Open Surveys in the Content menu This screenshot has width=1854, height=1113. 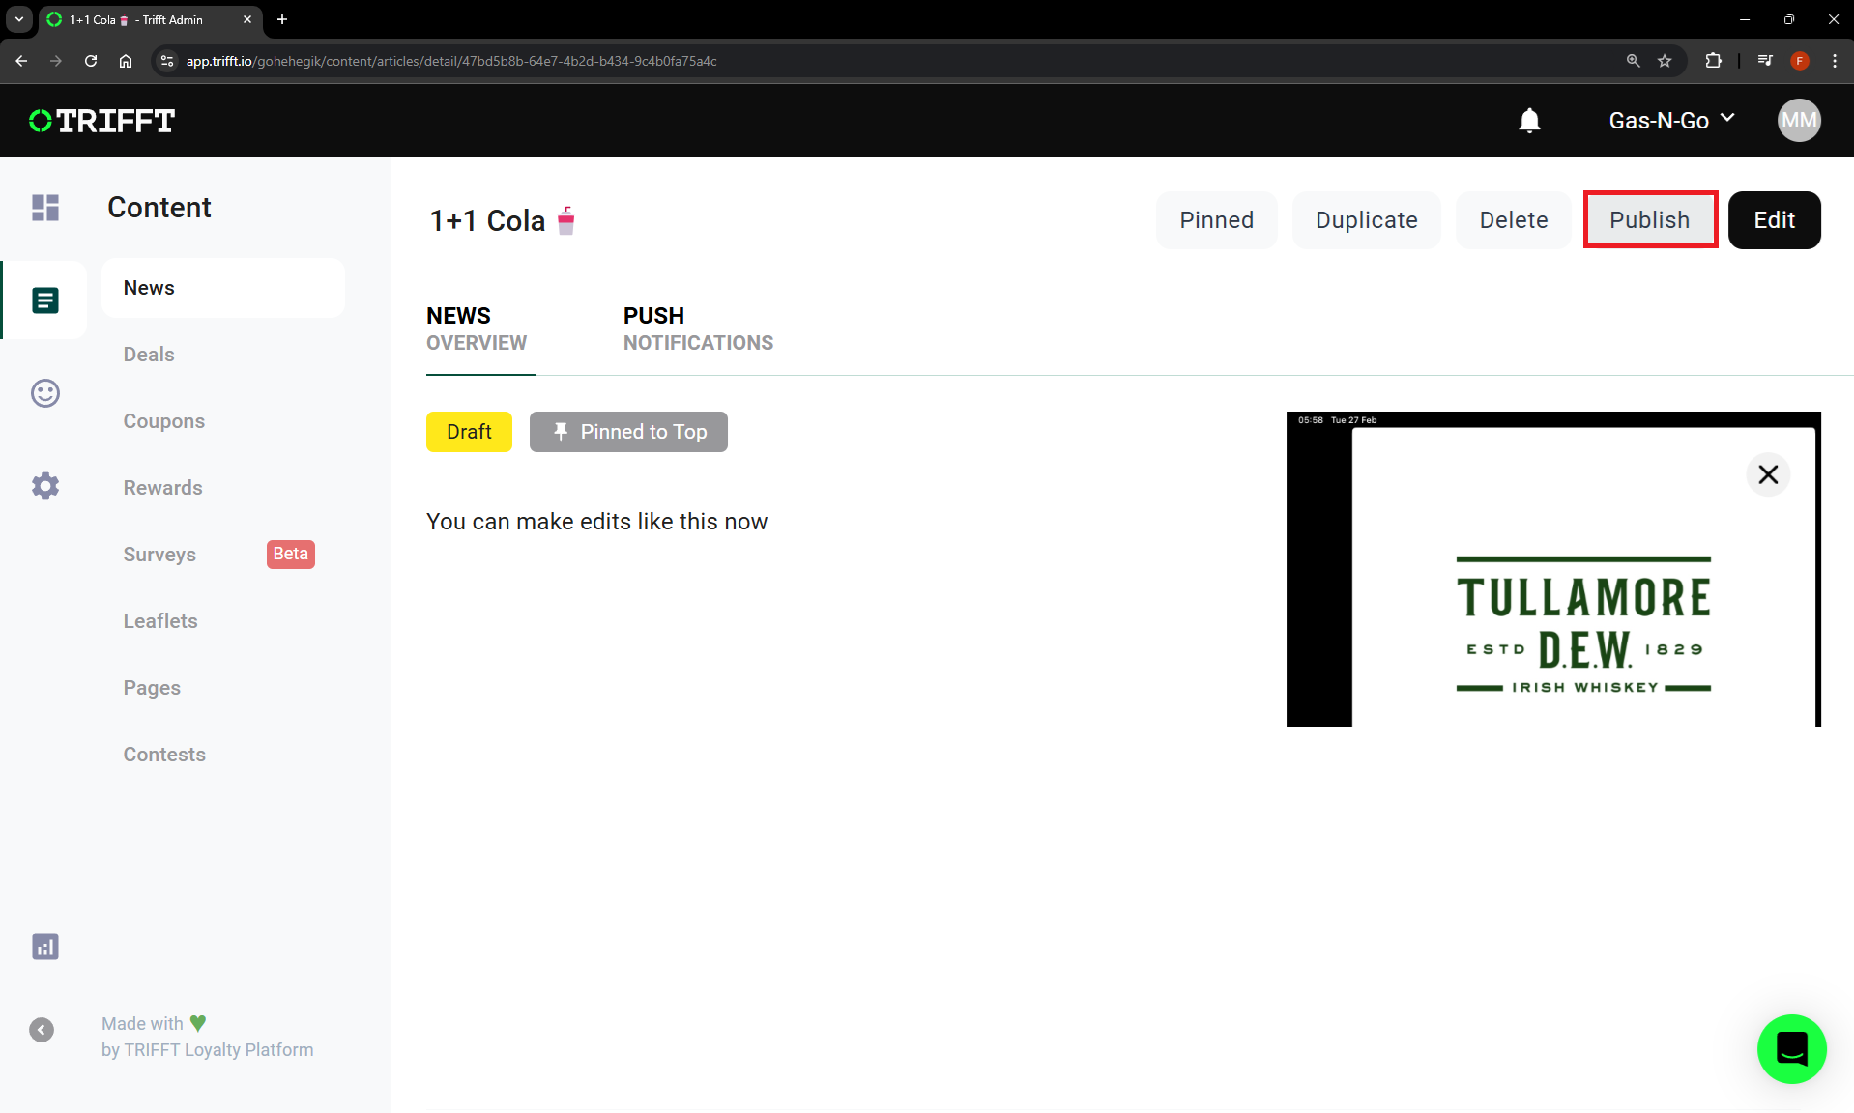click(159, 555)
